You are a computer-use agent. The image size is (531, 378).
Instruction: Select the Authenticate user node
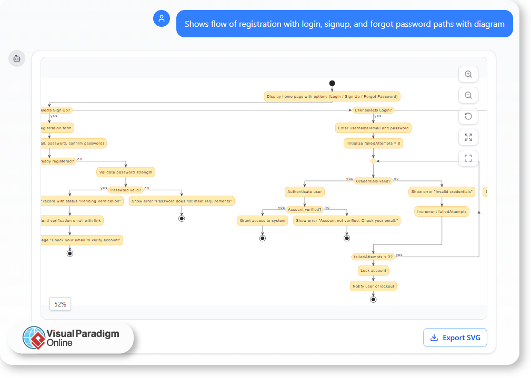pyautogui.click(x=304, y=191)
